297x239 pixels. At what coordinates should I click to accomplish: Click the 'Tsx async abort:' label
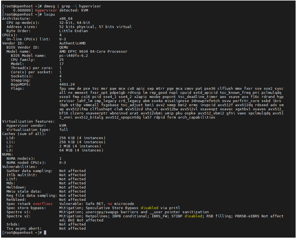(24, 228)
